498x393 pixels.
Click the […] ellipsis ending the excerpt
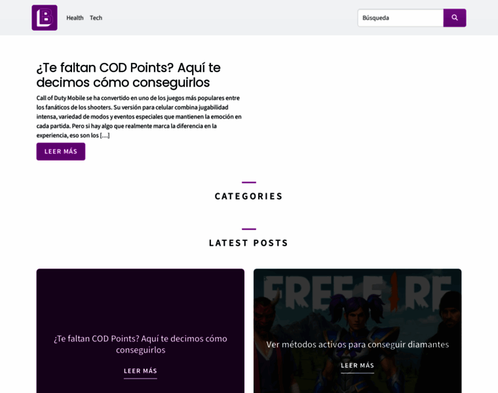(x=105, y=136)
